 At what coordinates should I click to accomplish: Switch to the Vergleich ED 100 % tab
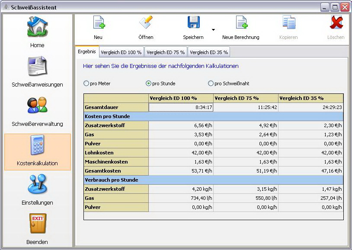coord(121,52)
